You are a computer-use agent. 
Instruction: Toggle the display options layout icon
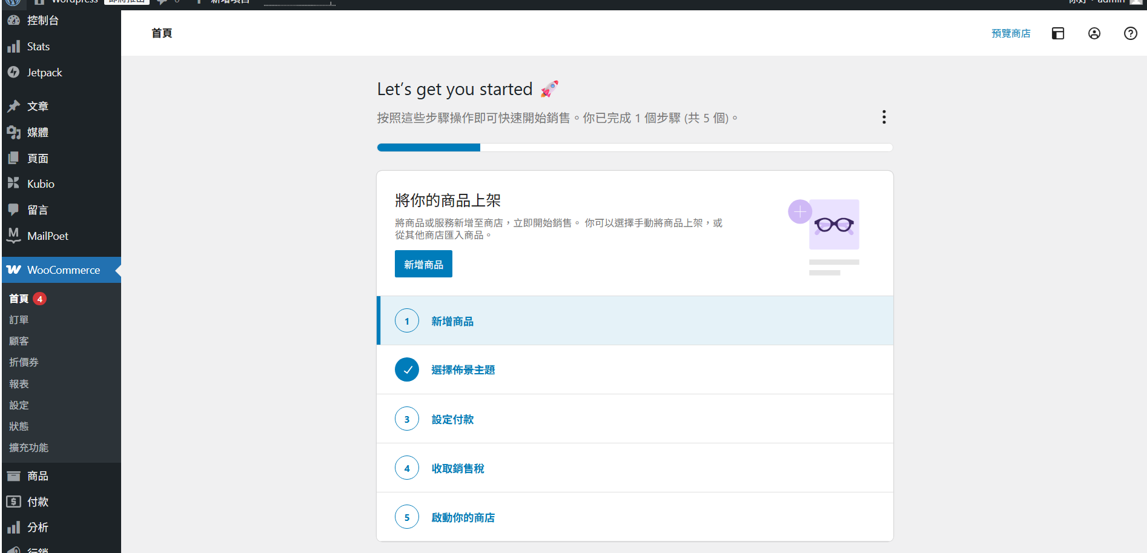pyautogui.click(x=1057, y=33)
